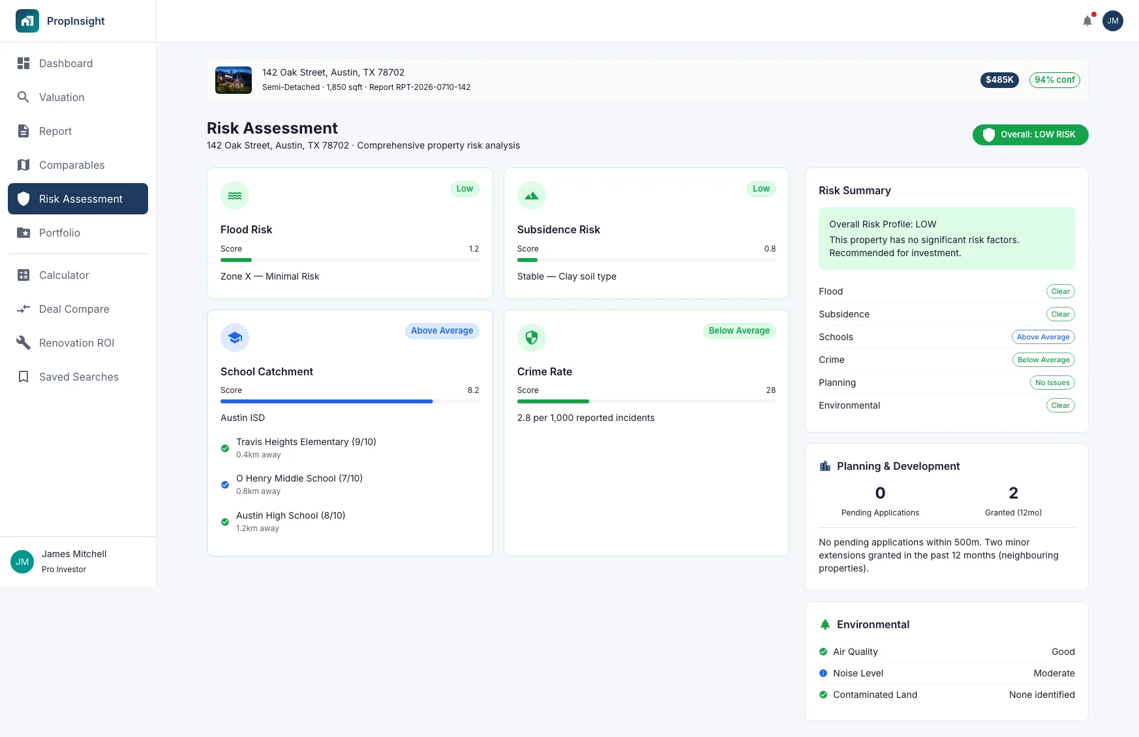
Task: Click 'Zone X — Minimal Risk' text
Action: (x=270, y=276)
